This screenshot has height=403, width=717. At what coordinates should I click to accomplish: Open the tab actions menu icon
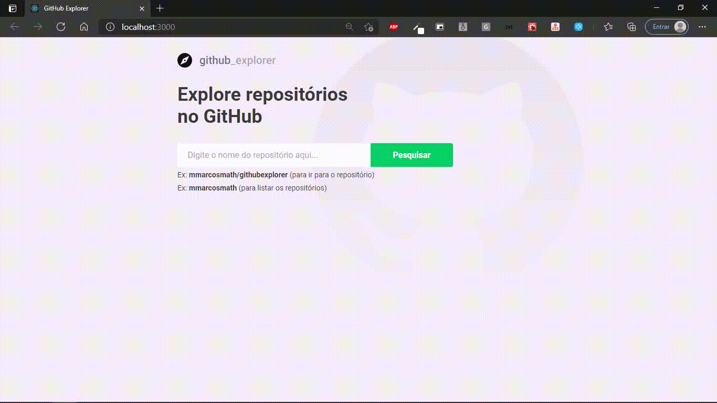point(13,8)
